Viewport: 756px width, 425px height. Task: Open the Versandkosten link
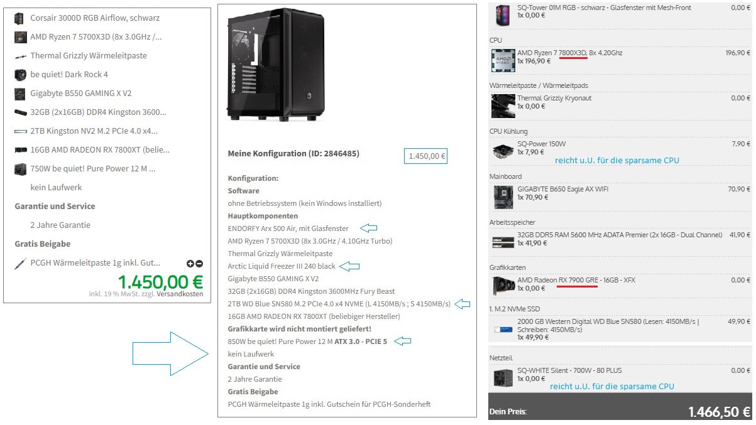coord(180,294)
